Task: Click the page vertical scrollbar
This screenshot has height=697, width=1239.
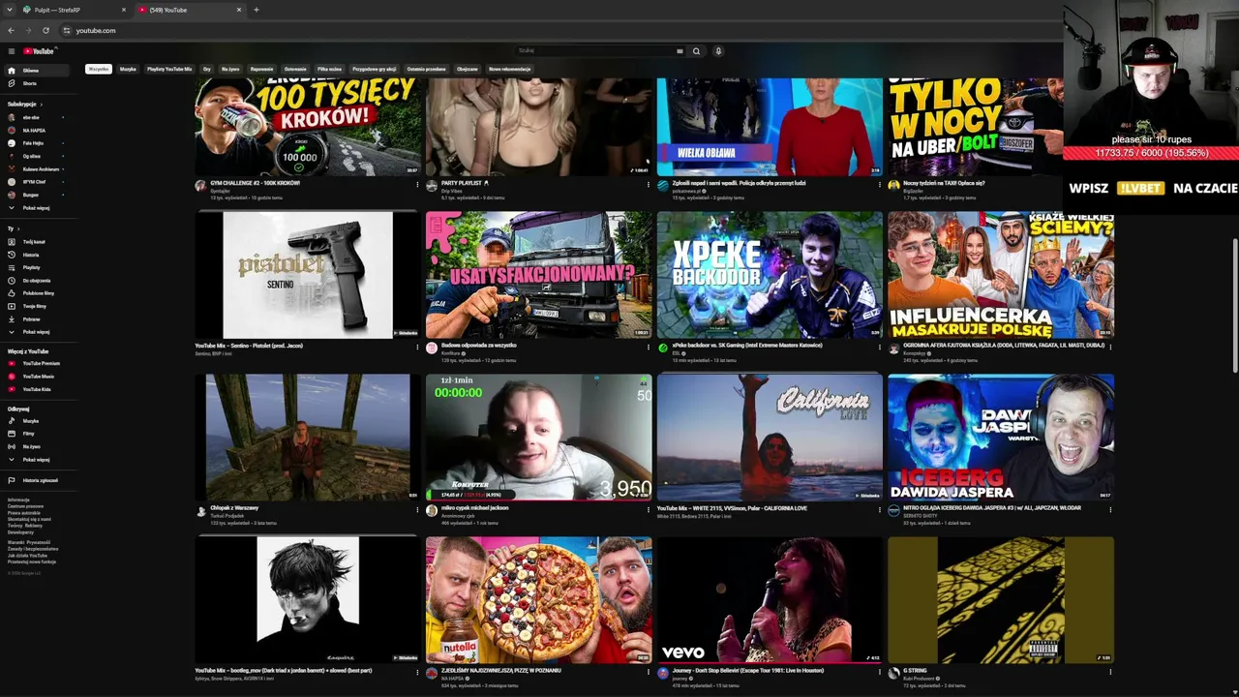Action: (x=1234, y=305)
